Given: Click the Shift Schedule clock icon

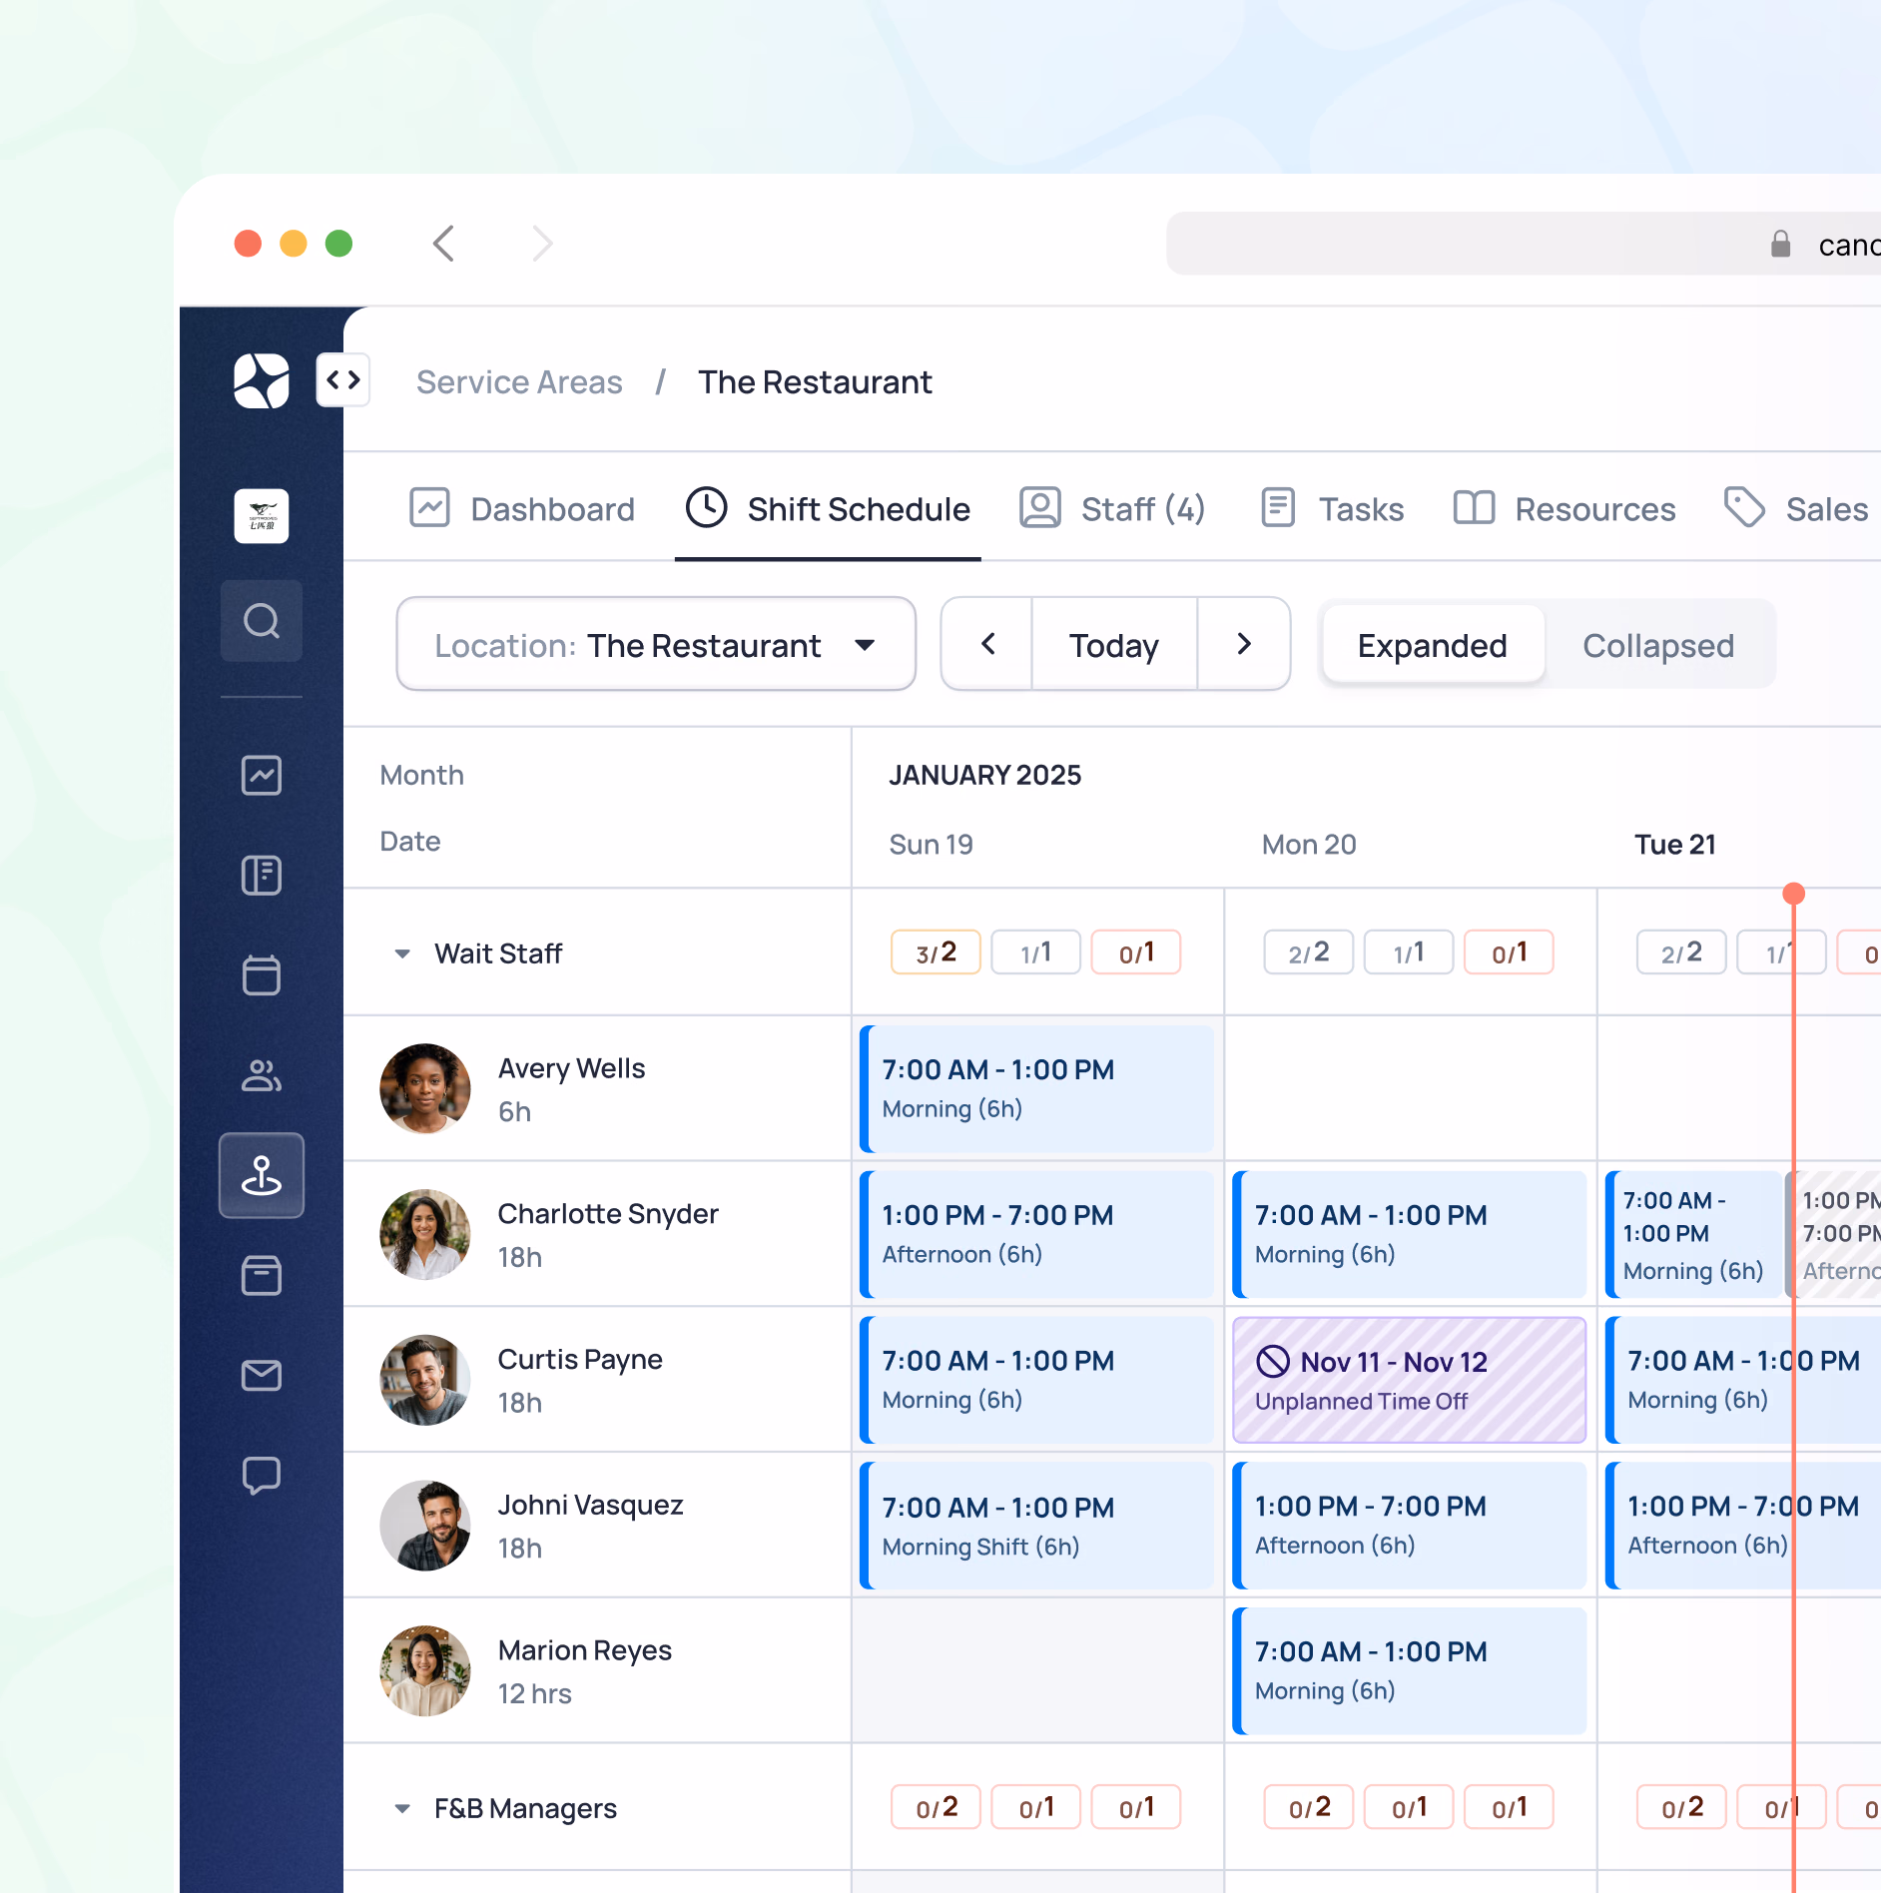Looking at the screenshot, I should [706, 507].
